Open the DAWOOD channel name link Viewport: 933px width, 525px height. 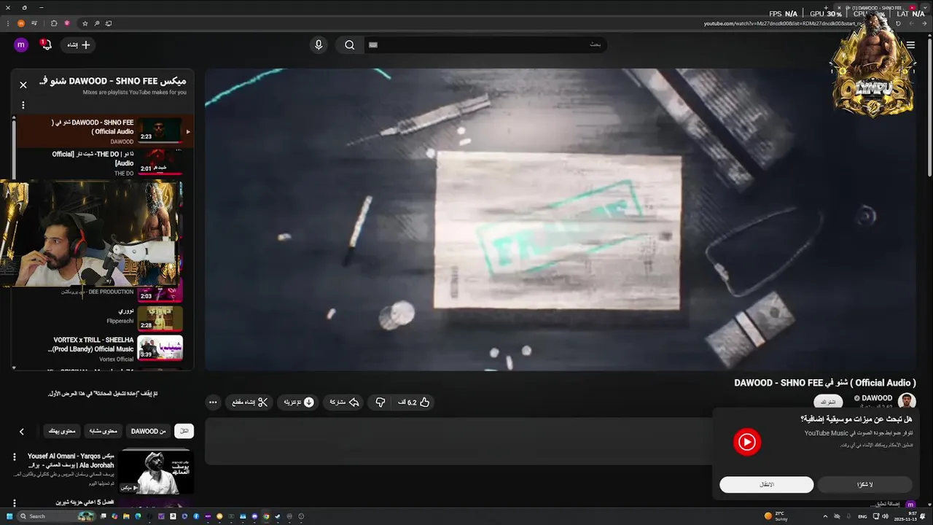coord(877,398)
